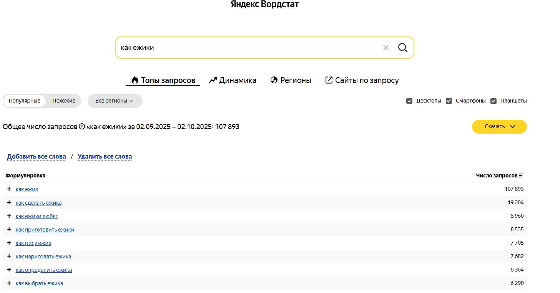
Task: Add 'как выбрать ежика' with its plus icon
Action: tap(9, 283)
